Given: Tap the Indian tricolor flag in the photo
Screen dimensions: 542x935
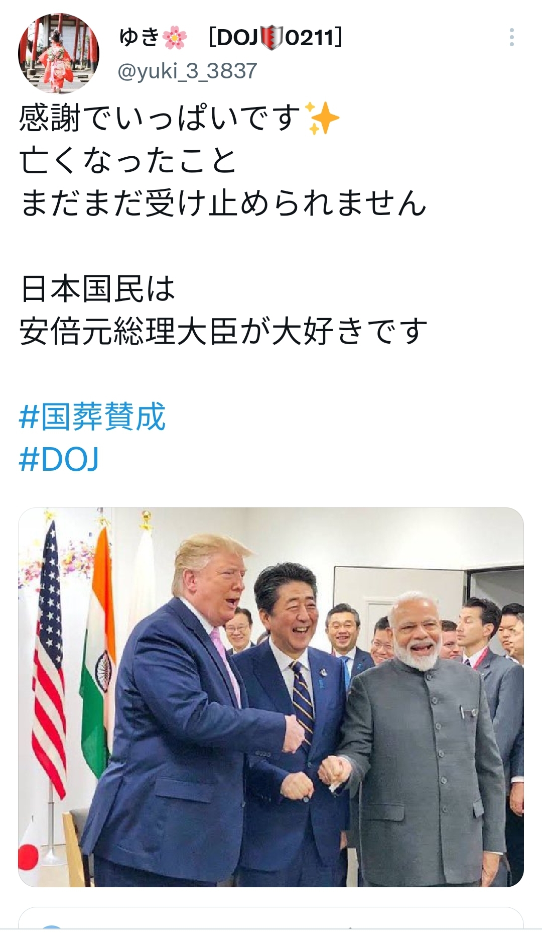Looking at the screenshot, I should click(x=100, y=653).
